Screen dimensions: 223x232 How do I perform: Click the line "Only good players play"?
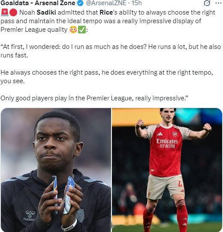[94, 98]
